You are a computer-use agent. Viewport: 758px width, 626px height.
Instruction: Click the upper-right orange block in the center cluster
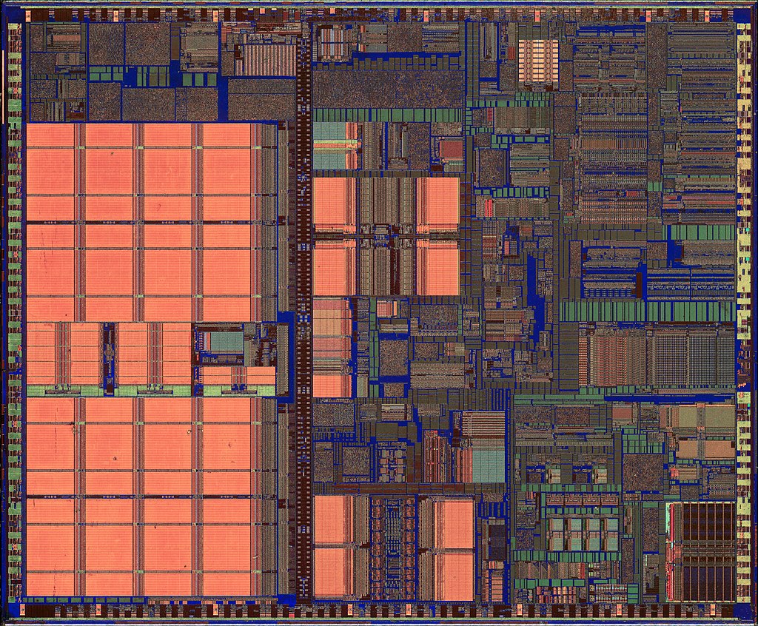tap(437, 202)
